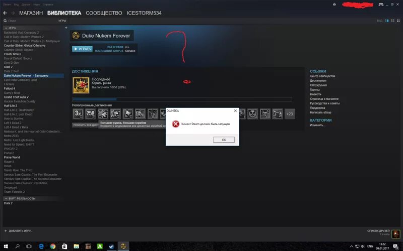Open the Король ринга achievement icon
This screenshot has width=403, height=251.
click(81, 85)
